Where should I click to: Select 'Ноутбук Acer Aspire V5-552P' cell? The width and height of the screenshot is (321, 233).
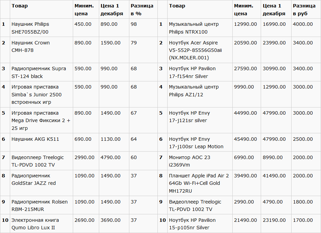[x=200, y=50]
